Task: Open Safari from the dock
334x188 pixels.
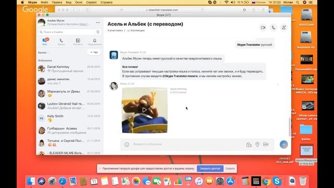Action: tap(63, 181)
